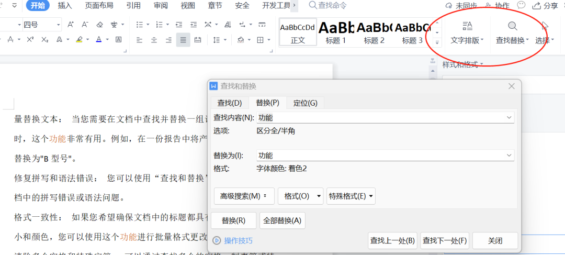
Task: Open 审阅 ribbon tab
Action: tap(161, 5)
